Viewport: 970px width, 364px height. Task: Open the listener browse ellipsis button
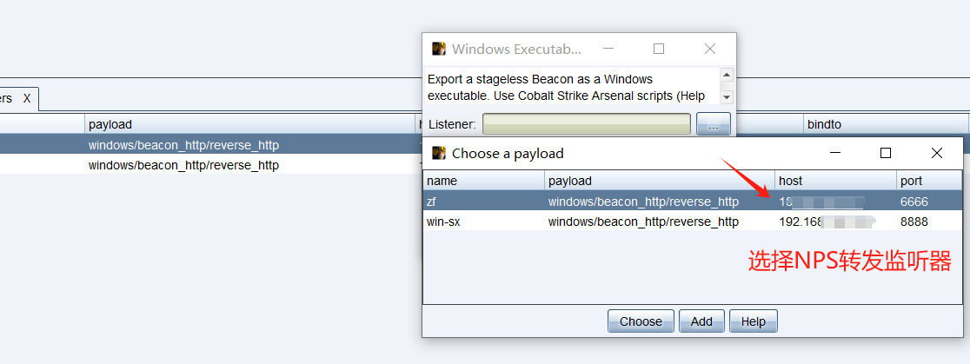(x=714, y=124)
